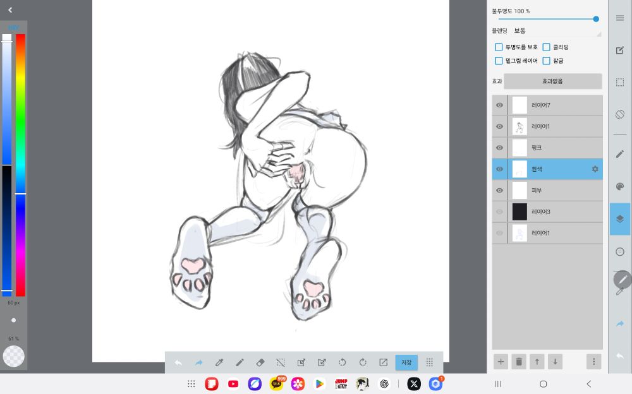Click the export icon next to 저장

pos(384,362)
